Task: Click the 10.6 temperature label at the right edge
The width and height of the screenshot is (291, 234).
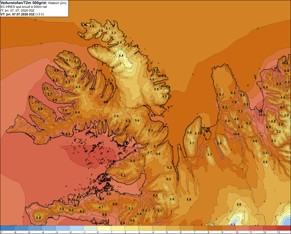Action: point(285,63)
